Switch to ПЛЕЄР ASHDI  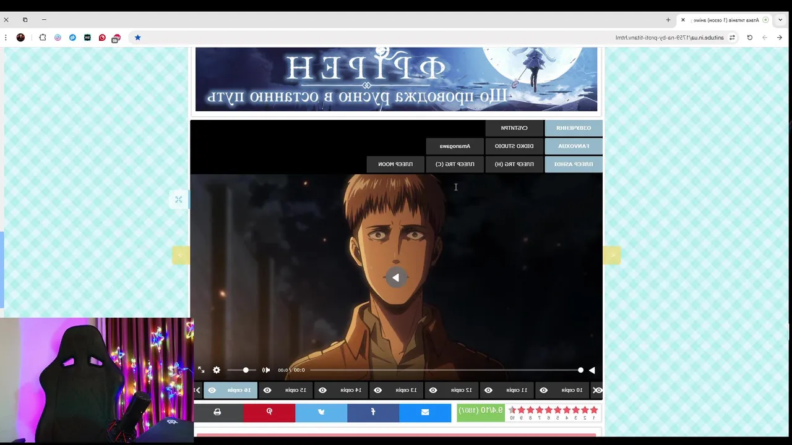(x=574, y=164)
